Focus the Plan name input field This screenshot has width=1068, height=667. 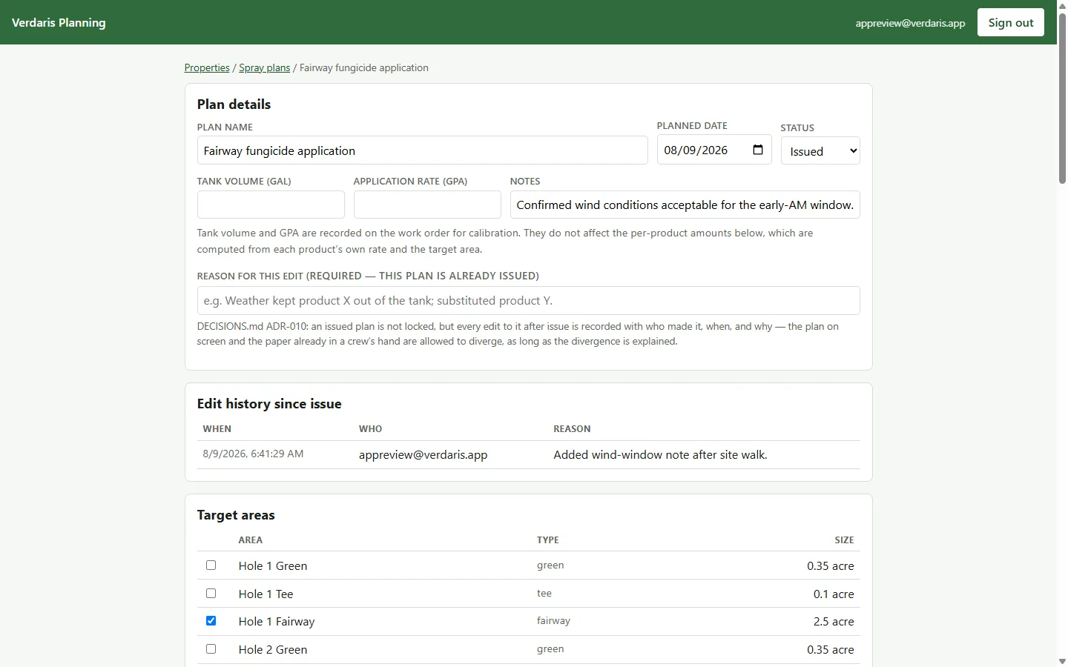tap(422, 150)
